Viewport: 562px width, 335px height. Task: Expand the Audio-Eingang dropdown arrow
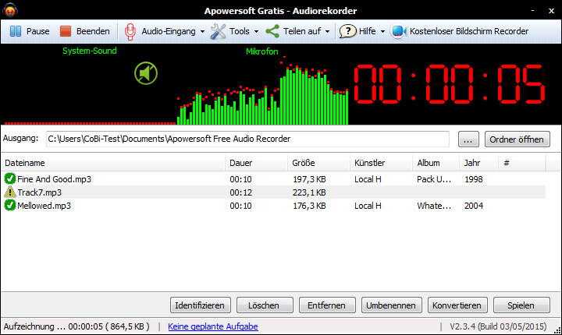pyautogui.click(x=202, y=32)
